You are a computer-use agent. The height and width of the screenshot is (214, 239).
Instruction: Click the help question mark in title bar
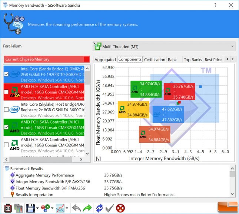(215, 5)
